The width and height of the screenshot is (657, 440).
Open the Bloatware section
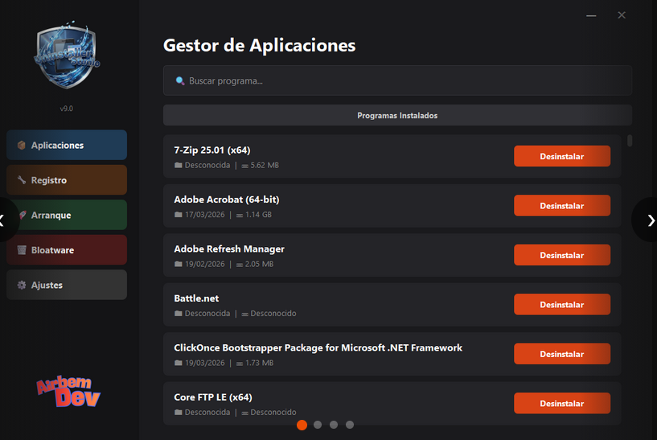click(x=67, y=249)
